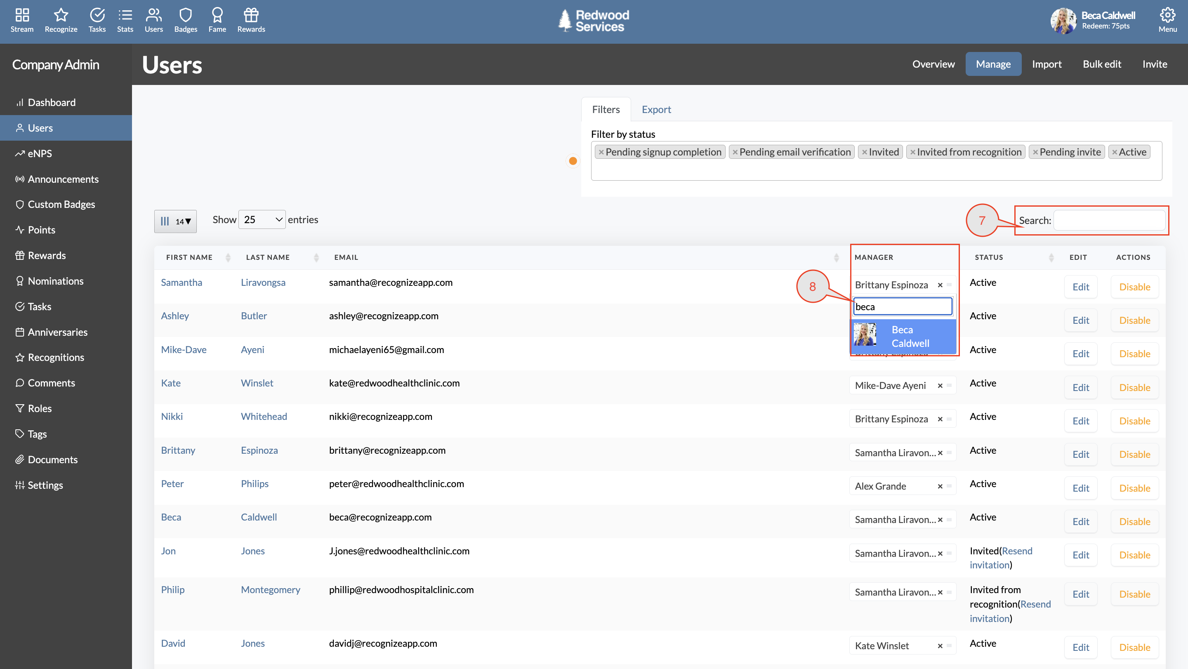Switch to the Overview tab

[x=933, y=64]
